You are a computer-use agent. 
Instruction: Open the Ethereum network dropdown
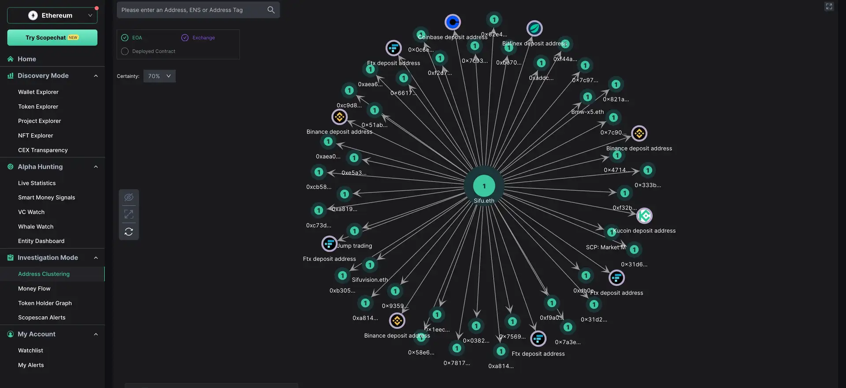click(x=52, y=15)
